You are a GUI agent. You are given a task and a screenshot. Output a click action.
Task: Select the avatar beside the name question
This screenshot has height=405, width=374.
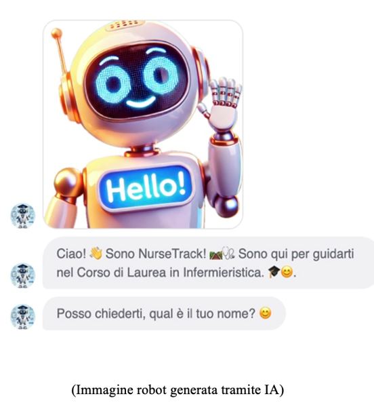click(x=23, y=317)
